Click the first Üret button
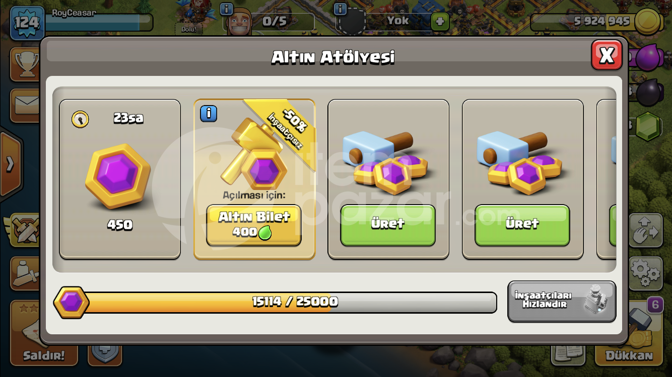Image resolution: width=672 pixels, height=377 pixels. click(x=388, y=225)
